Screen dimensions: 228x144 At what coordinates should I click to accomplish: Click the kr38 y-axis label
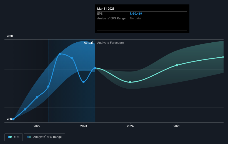[x=10, y=36]
